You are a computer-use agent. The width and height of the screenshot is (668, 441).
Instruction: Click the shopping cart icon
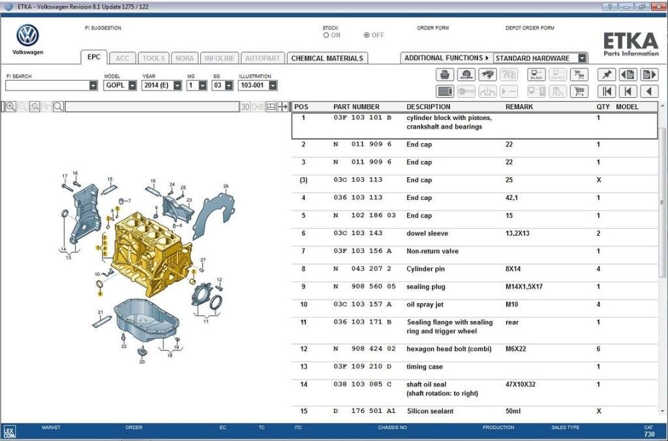(x=578, y=91)
